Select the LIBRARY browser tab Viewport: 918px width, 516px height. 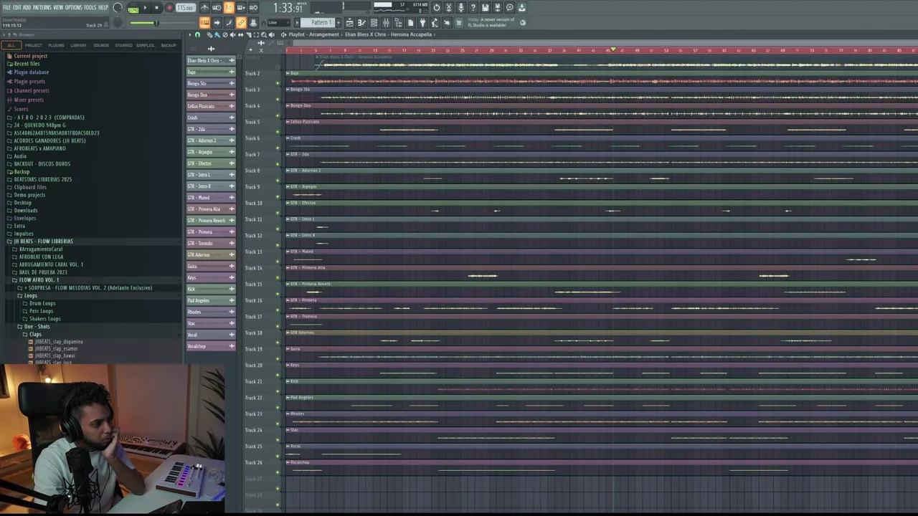(79, 45)
